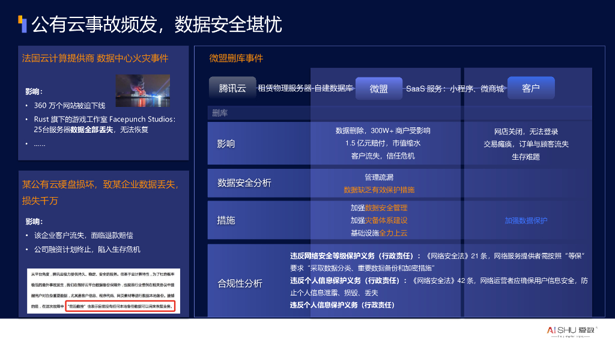615x346 pixels.
Task: Click the text 生存难题
Action: point(526,157)
